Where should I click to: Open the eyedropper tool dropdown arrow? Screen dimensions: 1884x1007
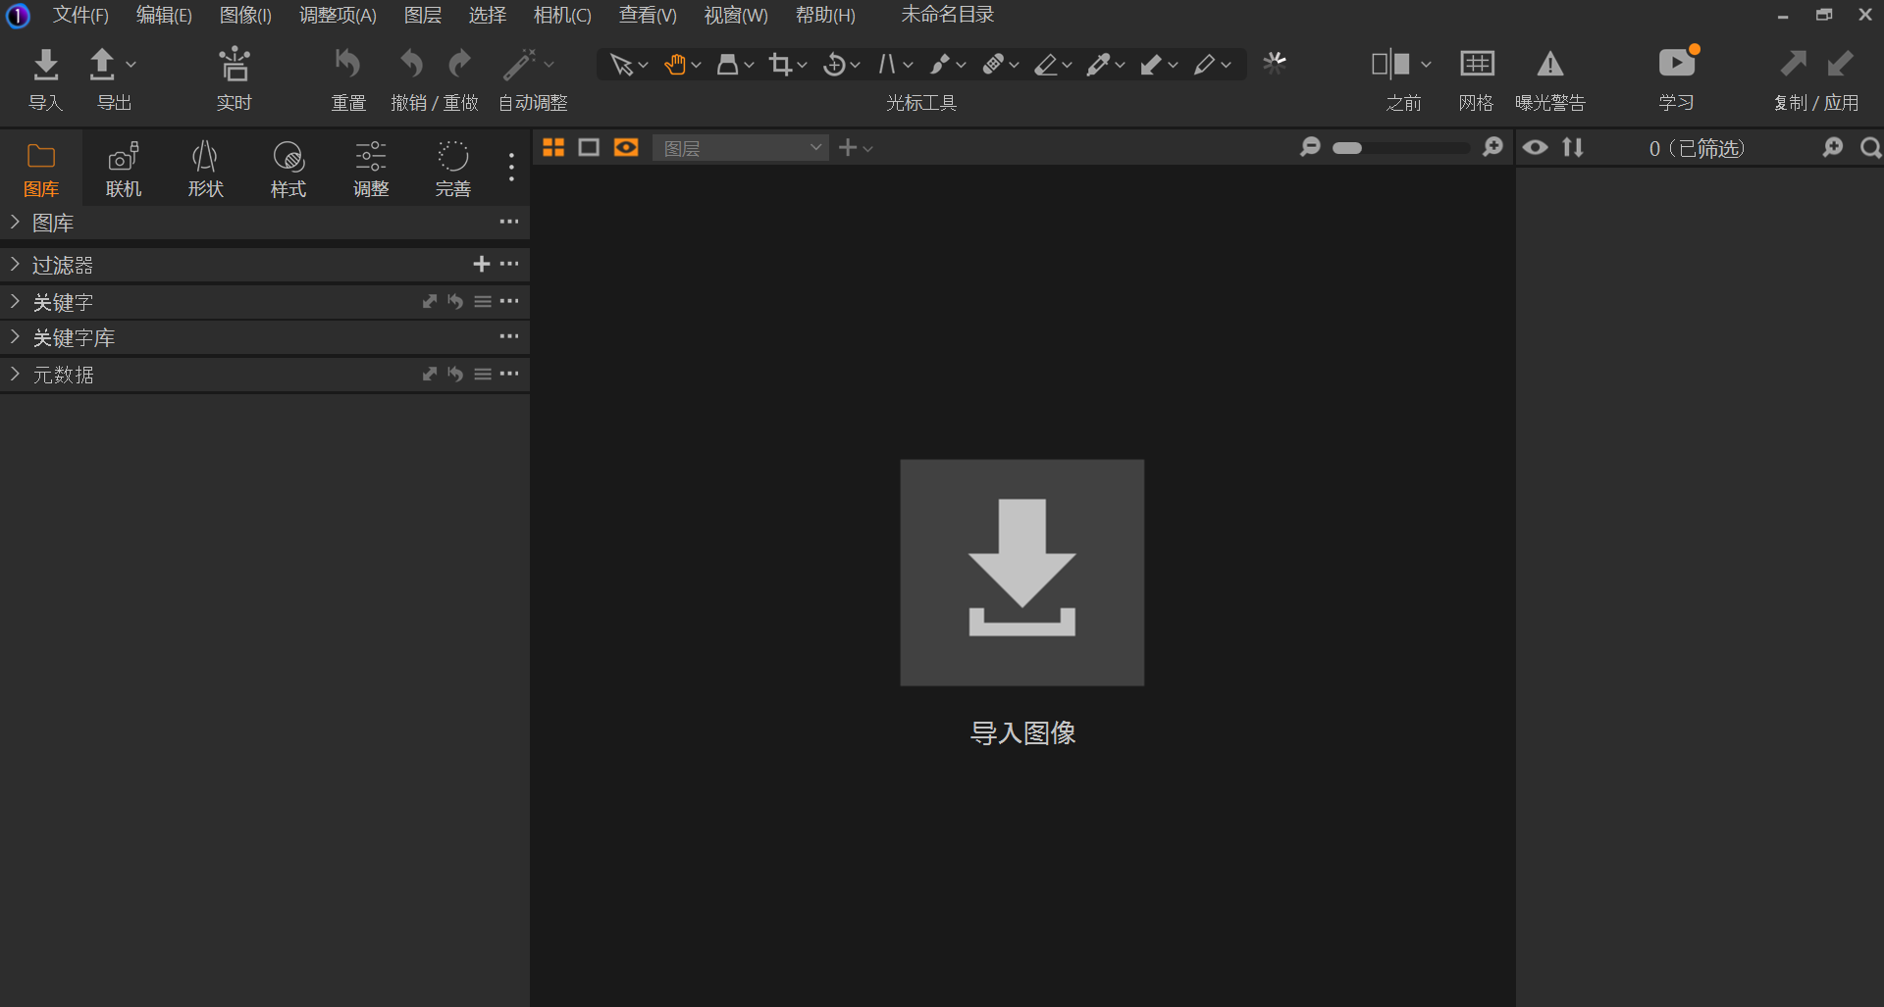point(1121,66)
